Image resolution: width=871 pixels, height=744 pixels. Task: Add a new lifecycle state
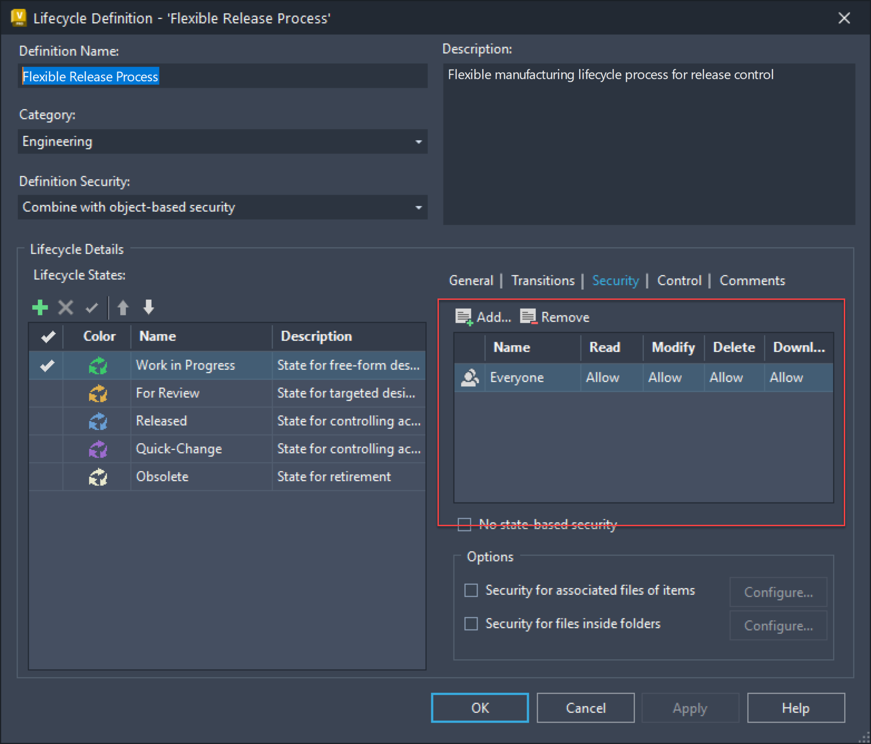(x=40, y=307)
